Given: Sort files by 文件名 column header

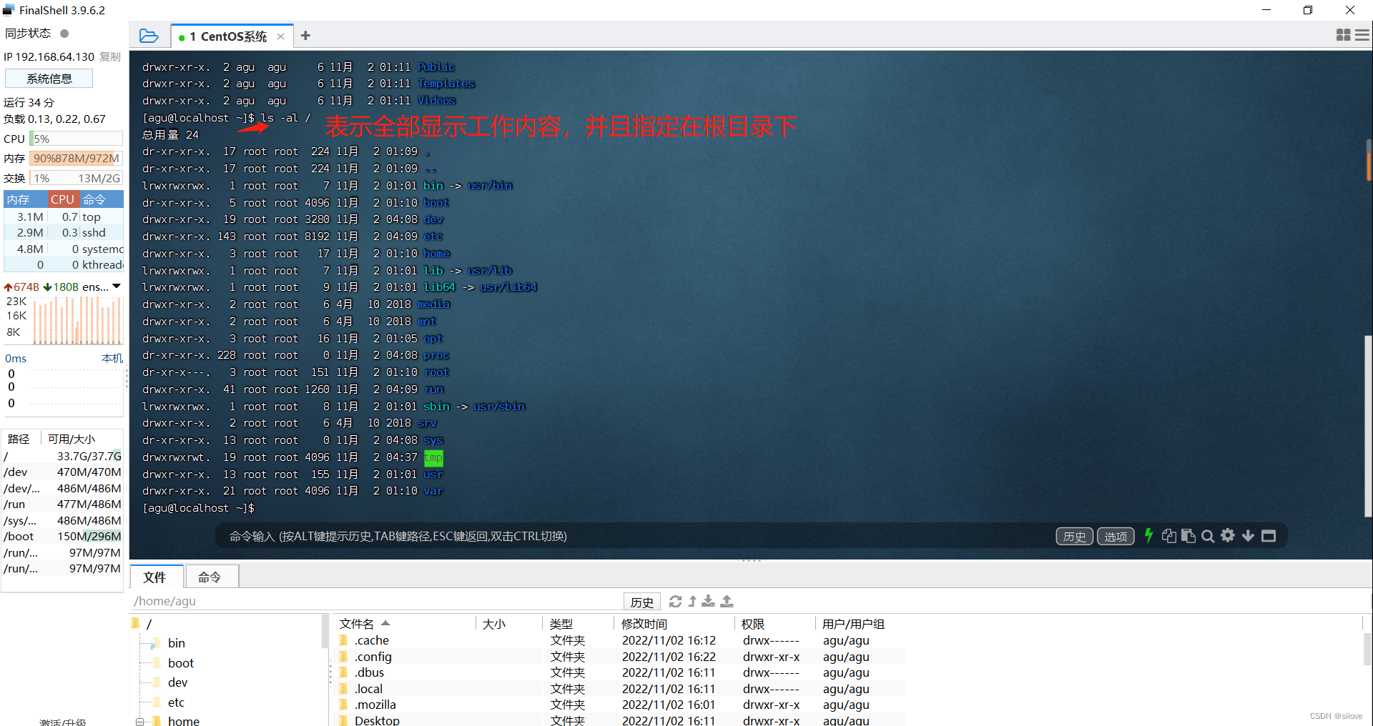Looking at the screenshot, I should point(404,624).
